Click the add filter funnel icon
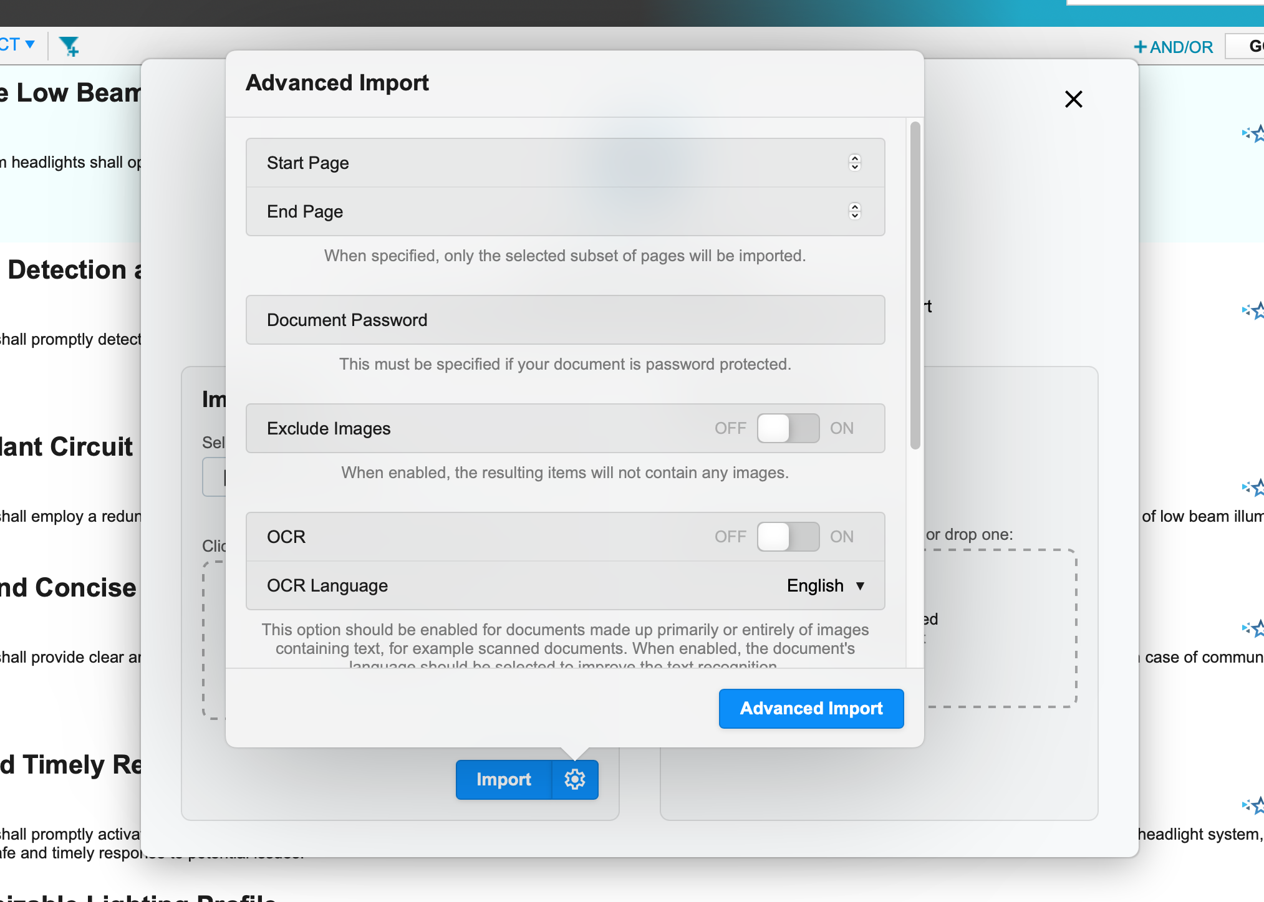 (x=69, y=46)
